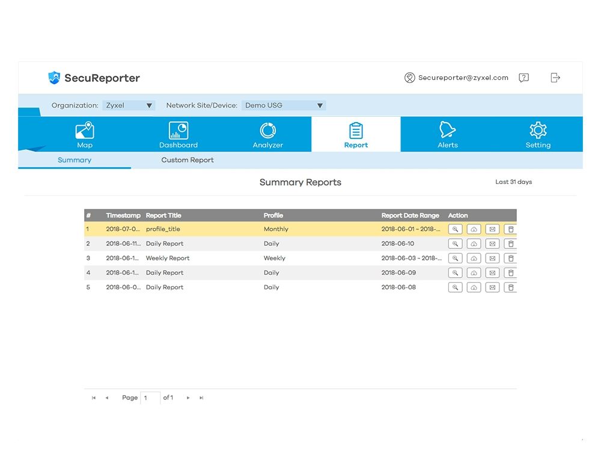Sort by the Timestamp column header

tap(123, 215)
